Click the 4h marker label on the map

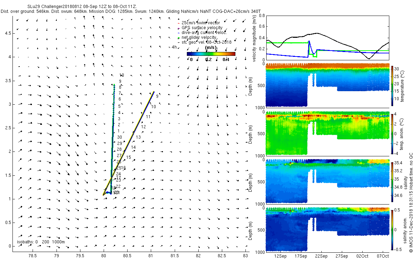(174, 47)
